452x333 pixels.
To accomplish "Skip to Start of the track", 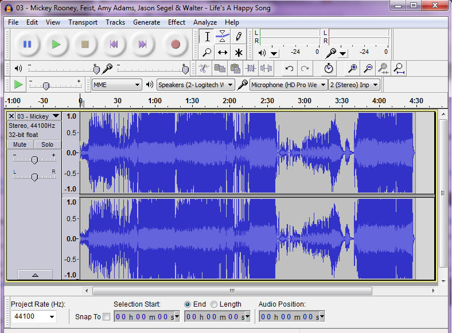I will (114, 44).
